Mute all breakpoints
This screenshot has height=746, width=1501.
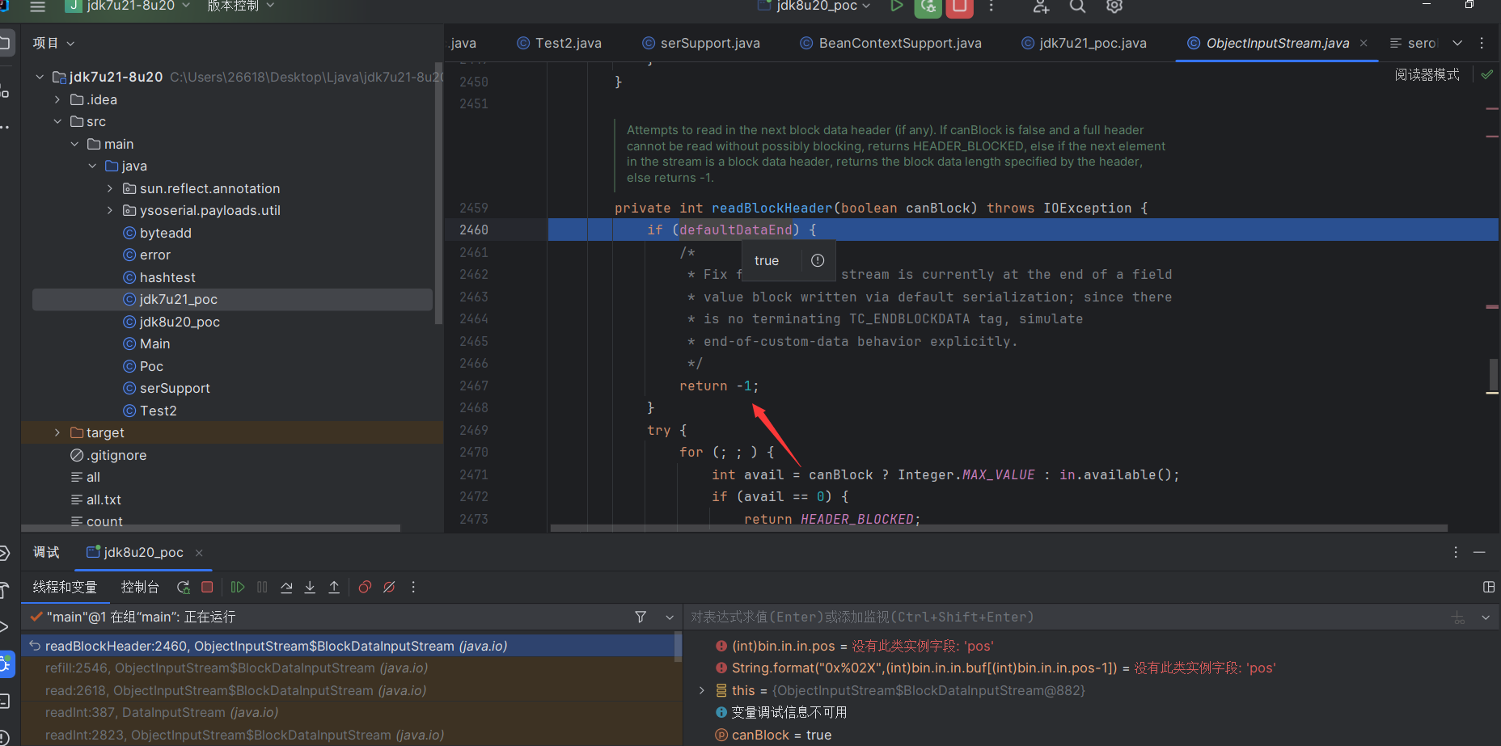(389, 587)
